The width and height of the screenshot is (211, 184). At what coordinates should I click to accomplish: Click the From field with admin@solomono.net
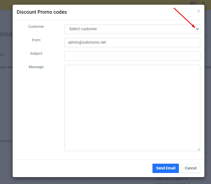(x=132, y=43)
